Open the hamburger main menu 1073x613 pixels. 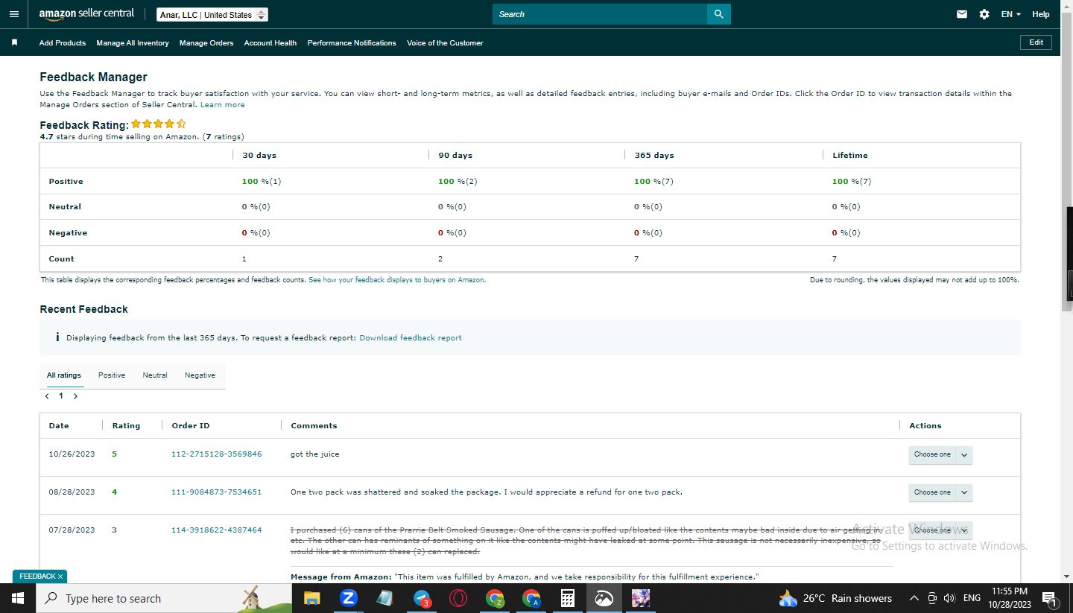[x=14, y=14]
